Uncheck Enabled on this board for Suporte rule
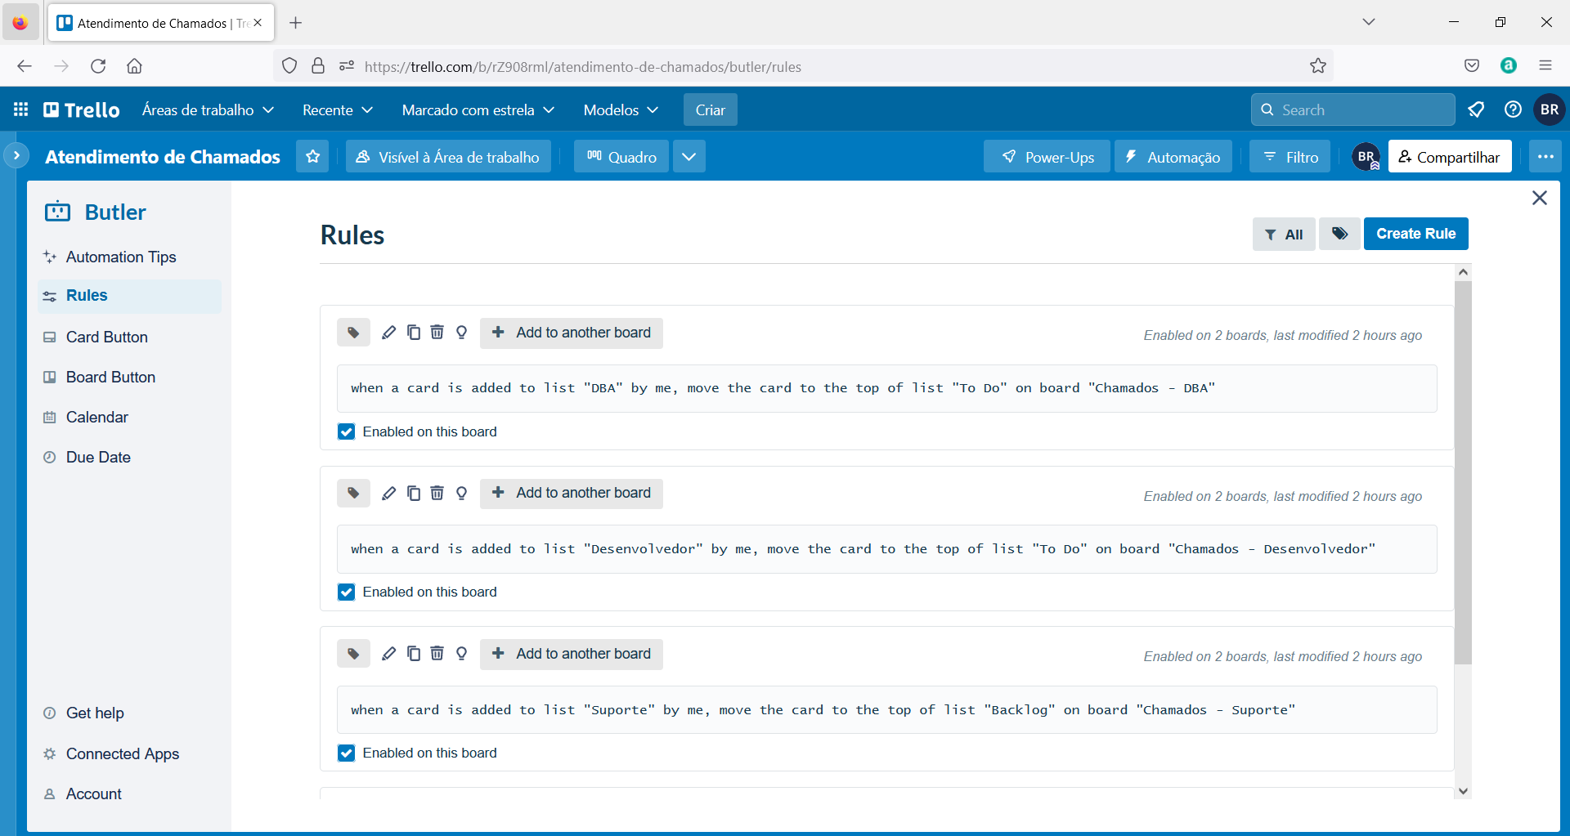The height and width of the screenshot is (836, 1570). pos(347,753)
